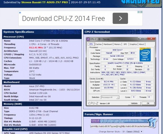
Task: Click the CPU-Z forum banner image
Action: [120, 121]
